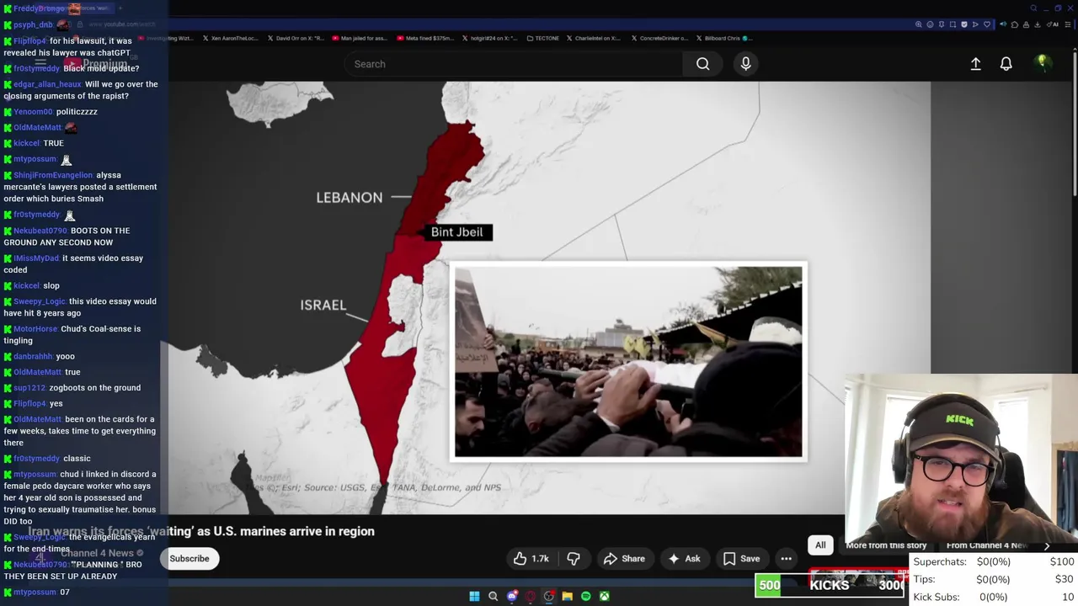The height and width of the screenshot is (606, 1078).
Task: Open Windows taskbar search
Action: click(493, 596)
